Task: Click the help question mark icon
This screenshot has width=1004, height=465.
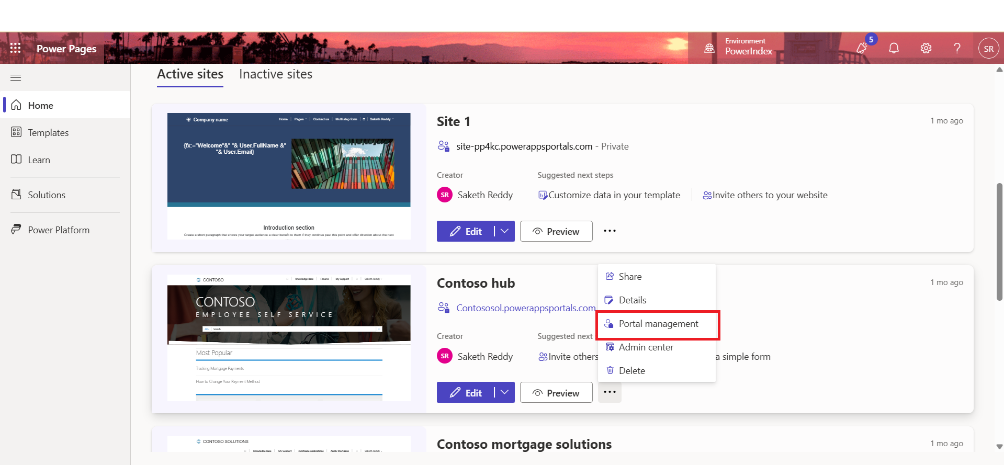Action: coord(957,48)
